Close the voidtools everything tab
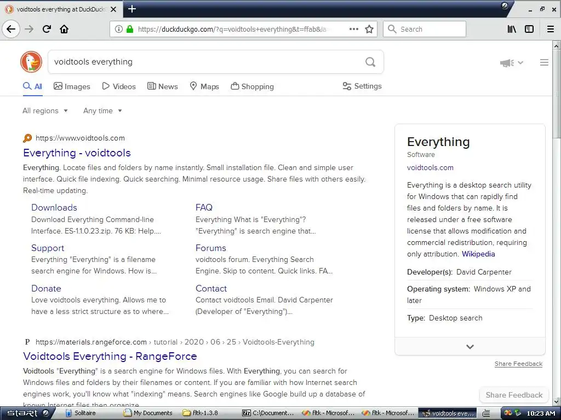The image size is (561, 420). pos(113,9)
